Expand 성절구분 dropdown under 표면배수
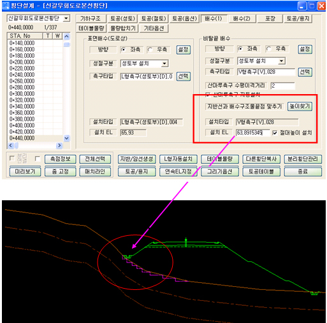The image size is (327, 323). (x=164, y=64)
